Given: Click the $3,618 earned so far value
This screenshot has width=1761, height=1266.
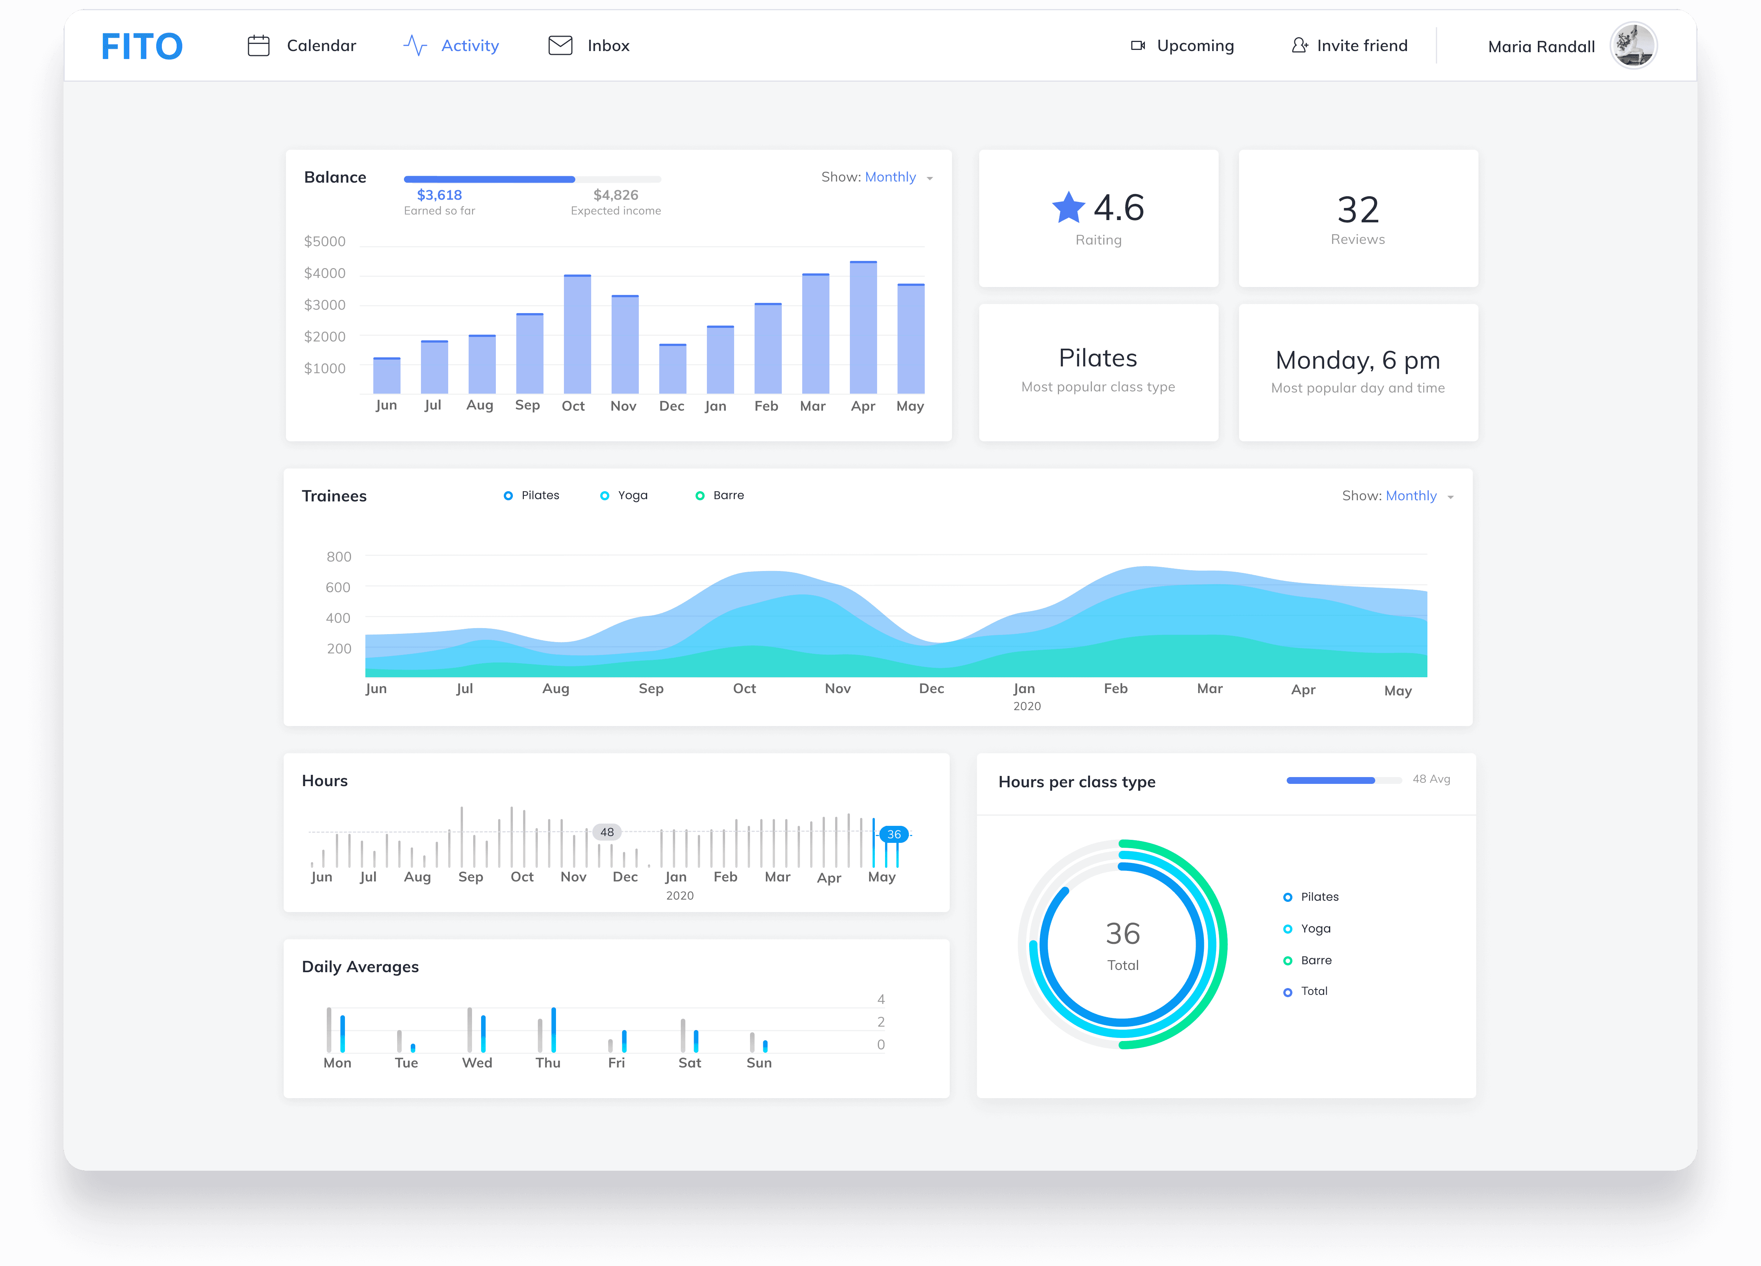Looking at the screenshot, I should pos(439,195).
